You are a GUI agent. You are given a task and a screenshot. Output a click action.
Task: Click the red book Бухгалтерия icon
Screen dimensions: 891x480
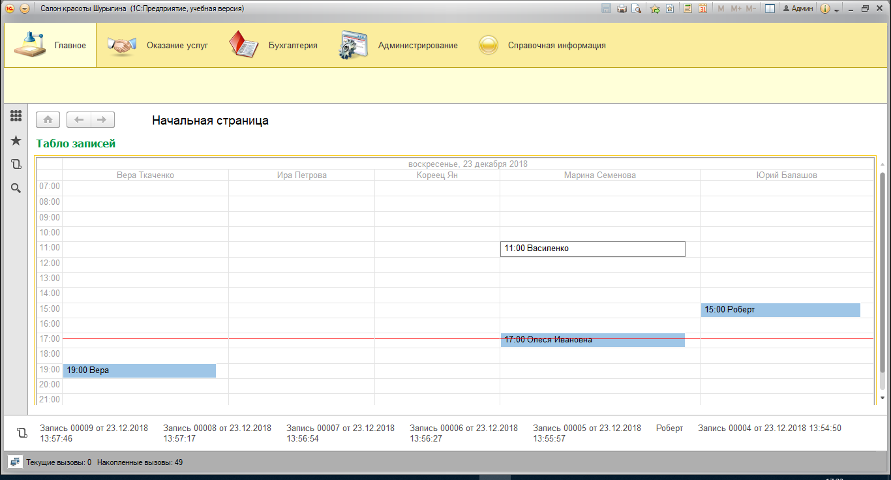(245, 45)
